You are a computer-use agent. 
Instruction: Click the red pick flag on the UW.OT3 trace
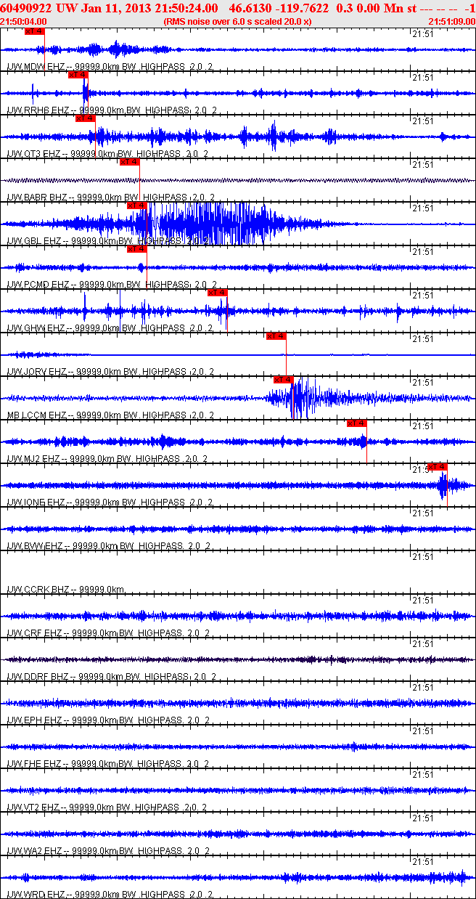(85, 118)
